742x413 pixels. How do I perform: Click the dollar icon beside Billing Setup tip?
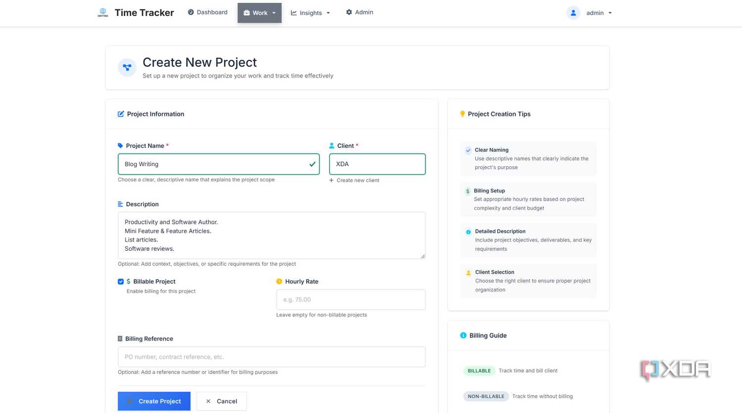point(467,191)
